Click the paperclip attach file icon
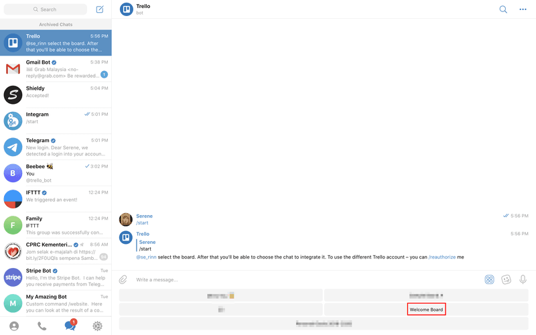Image resolution: width=536 pixels, height=335 pixels. pos(123,279)
